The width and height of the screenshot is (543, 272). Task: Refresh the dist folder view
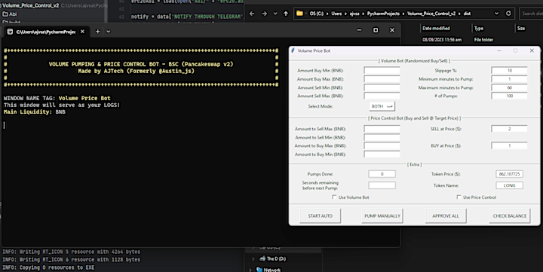click(x=508, y=14)
